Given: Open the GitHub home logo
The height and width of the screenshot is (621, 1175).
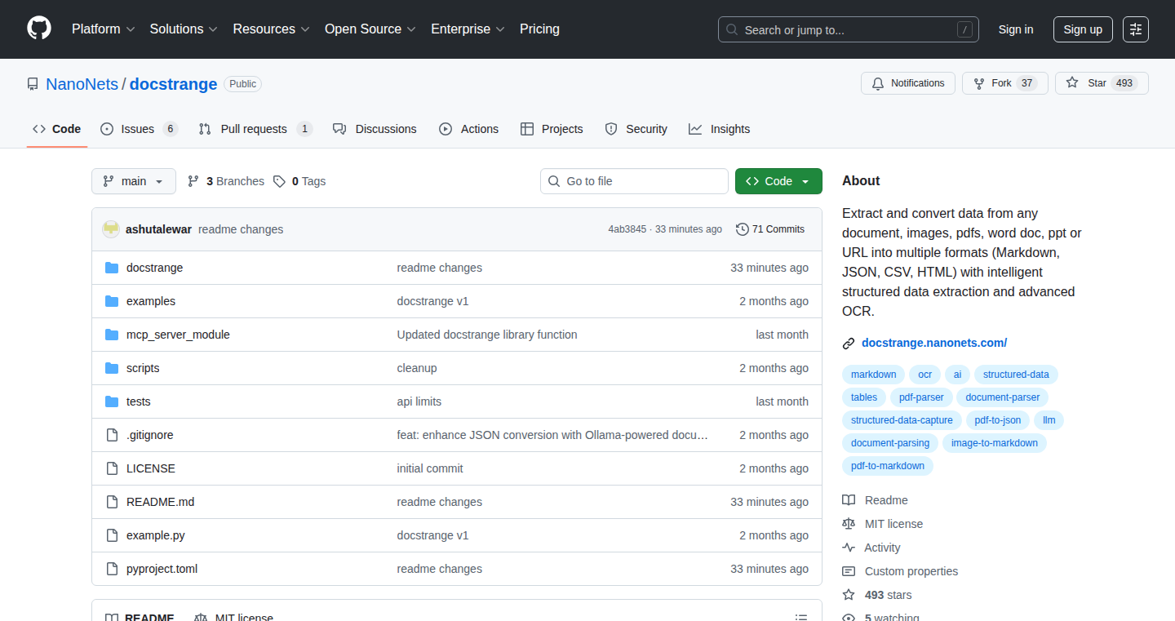Looking at the screenshot, I should (39, 29).
